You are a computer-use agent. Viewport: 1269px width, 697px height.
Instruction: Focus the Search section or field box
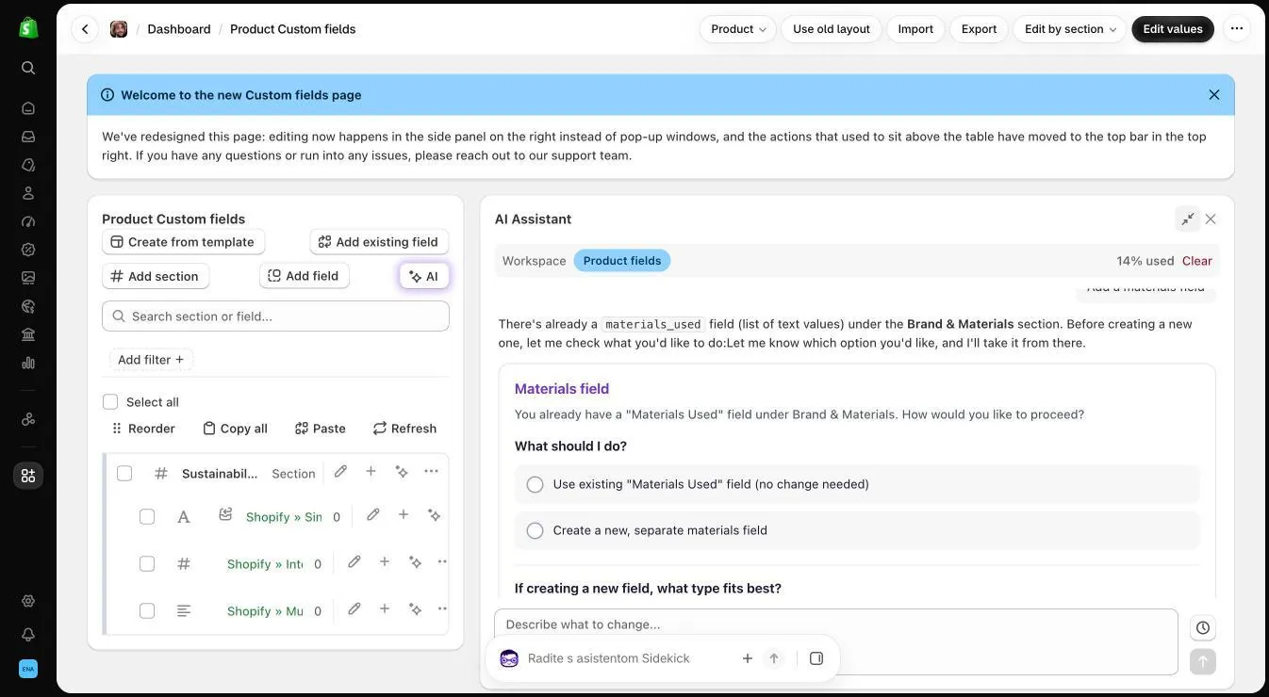tap(275, 316)
